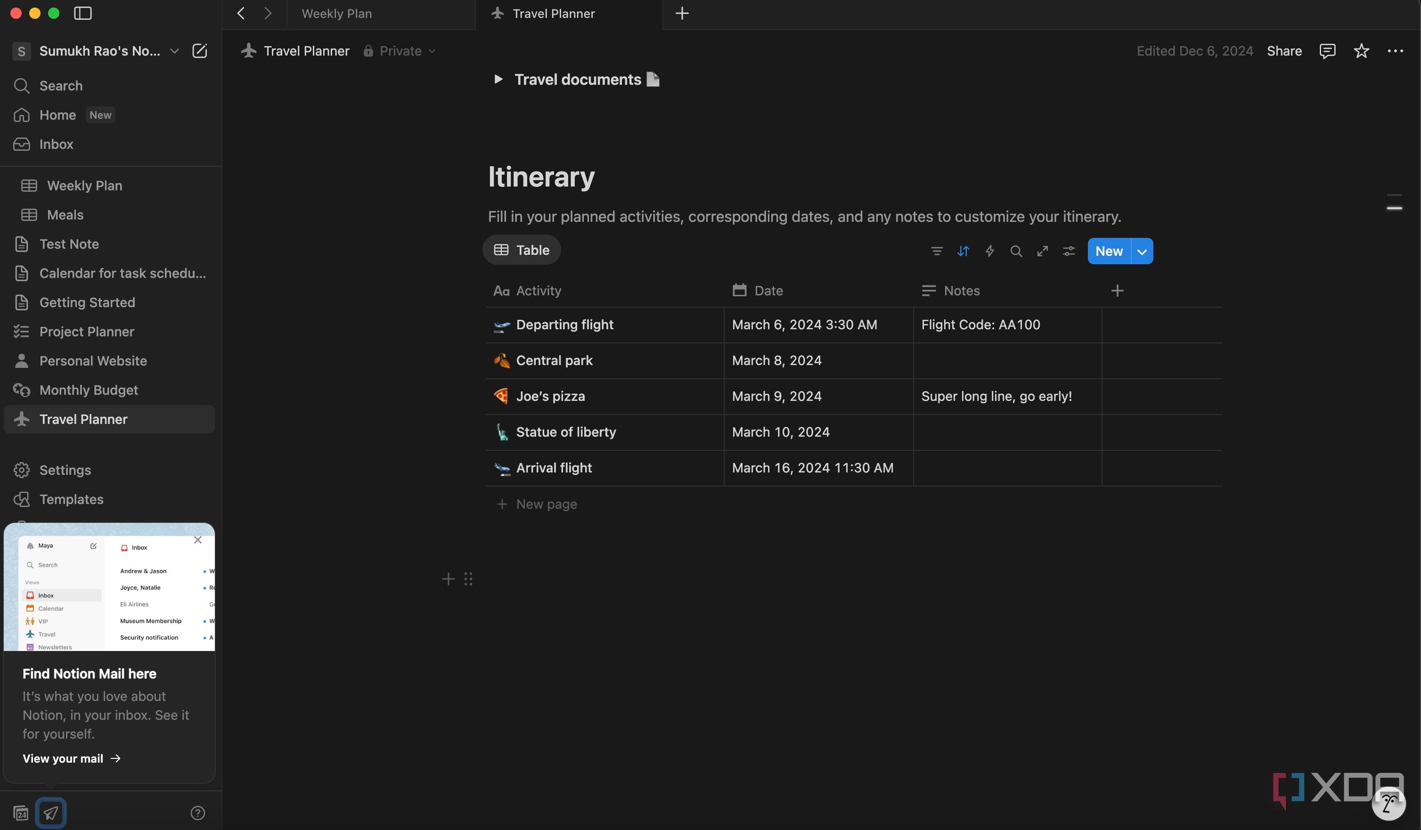The image size is (1421, 830).
Task: Open the help question mark icon
Action: pos(197,813)
